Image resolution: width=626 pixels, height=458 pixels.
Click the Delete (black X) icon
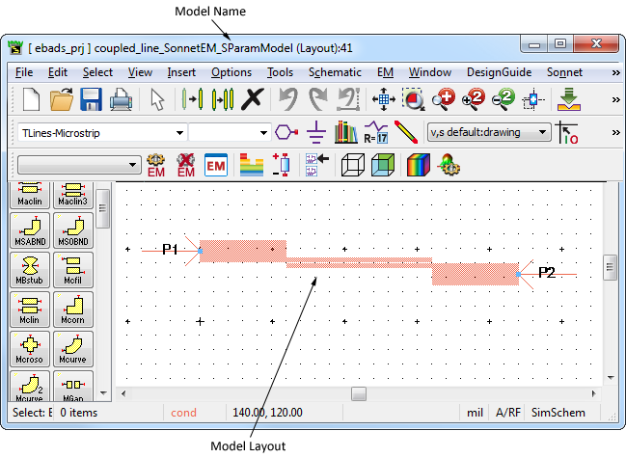point(253,99)
